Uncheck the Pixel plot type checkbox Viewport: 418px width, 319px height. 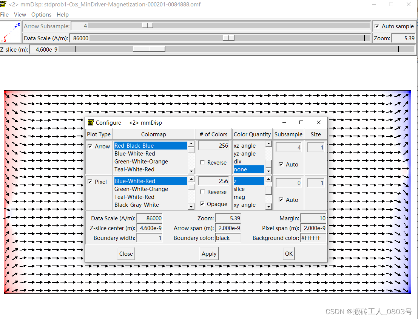(x=90, y=182)
